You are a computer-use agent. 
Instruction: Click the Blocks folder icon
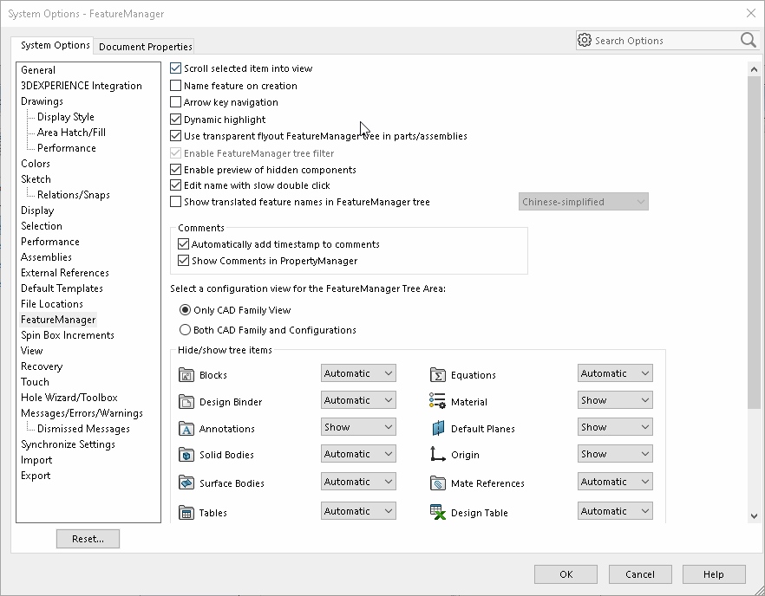tap(186, 375)
